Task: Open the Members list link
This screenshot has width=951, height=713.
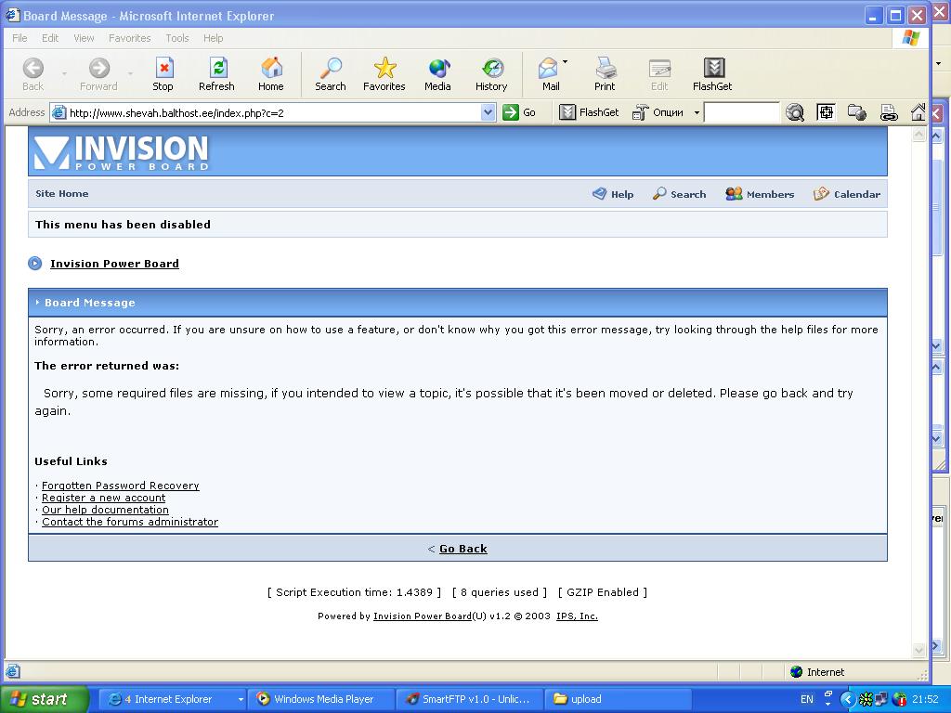Action: [760, 194]
